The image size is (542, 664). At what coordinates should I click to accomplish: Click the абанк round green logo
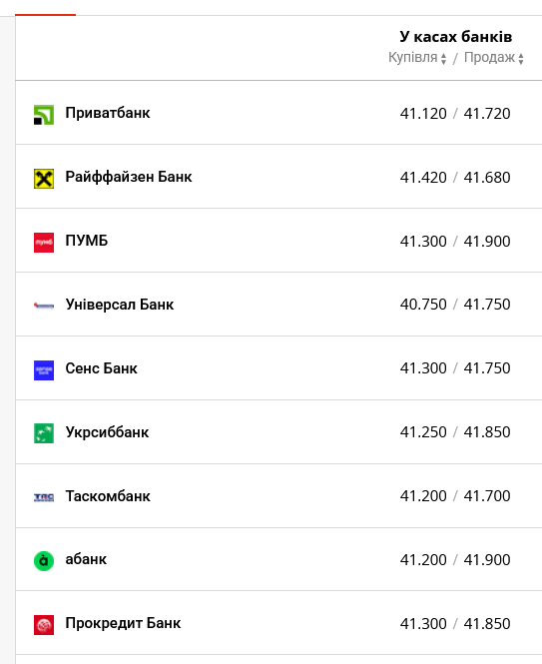[x=44, y=561]
